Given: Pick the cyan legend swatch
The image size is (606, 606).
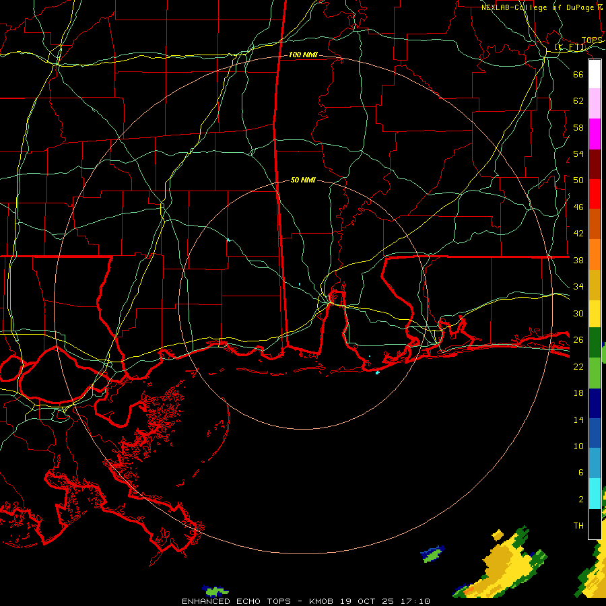Looking at the screenshot, I should 595,494.
